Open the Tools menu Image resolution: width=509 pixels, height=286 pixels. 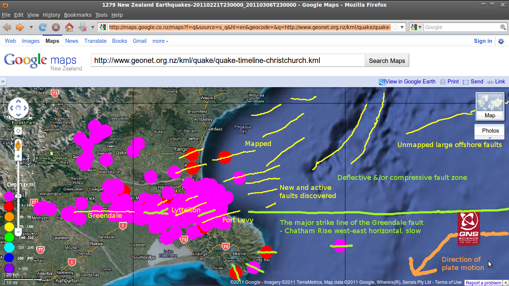click(101, 15)
